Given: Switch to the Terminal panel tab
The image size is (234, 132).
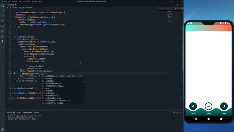Looking at the screenshot, I should coord(37,113).
